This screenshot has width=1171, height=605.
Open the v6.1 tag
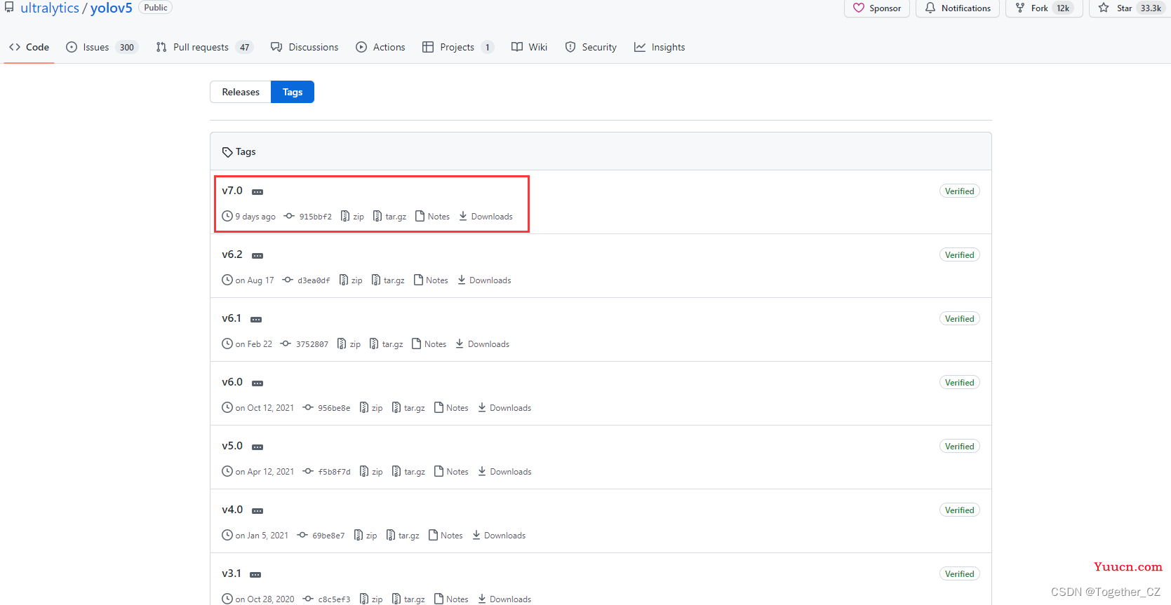[232, 318]
